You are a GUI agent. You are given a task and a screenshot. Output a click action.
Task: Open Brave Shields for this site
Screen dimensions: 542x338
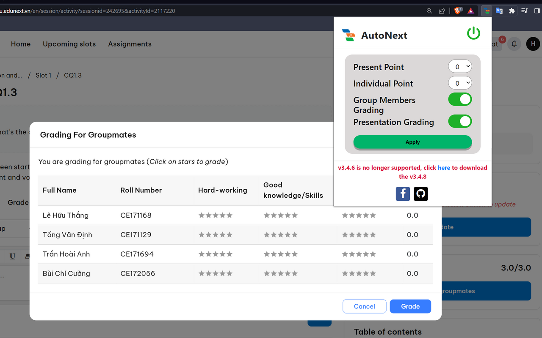458,11
